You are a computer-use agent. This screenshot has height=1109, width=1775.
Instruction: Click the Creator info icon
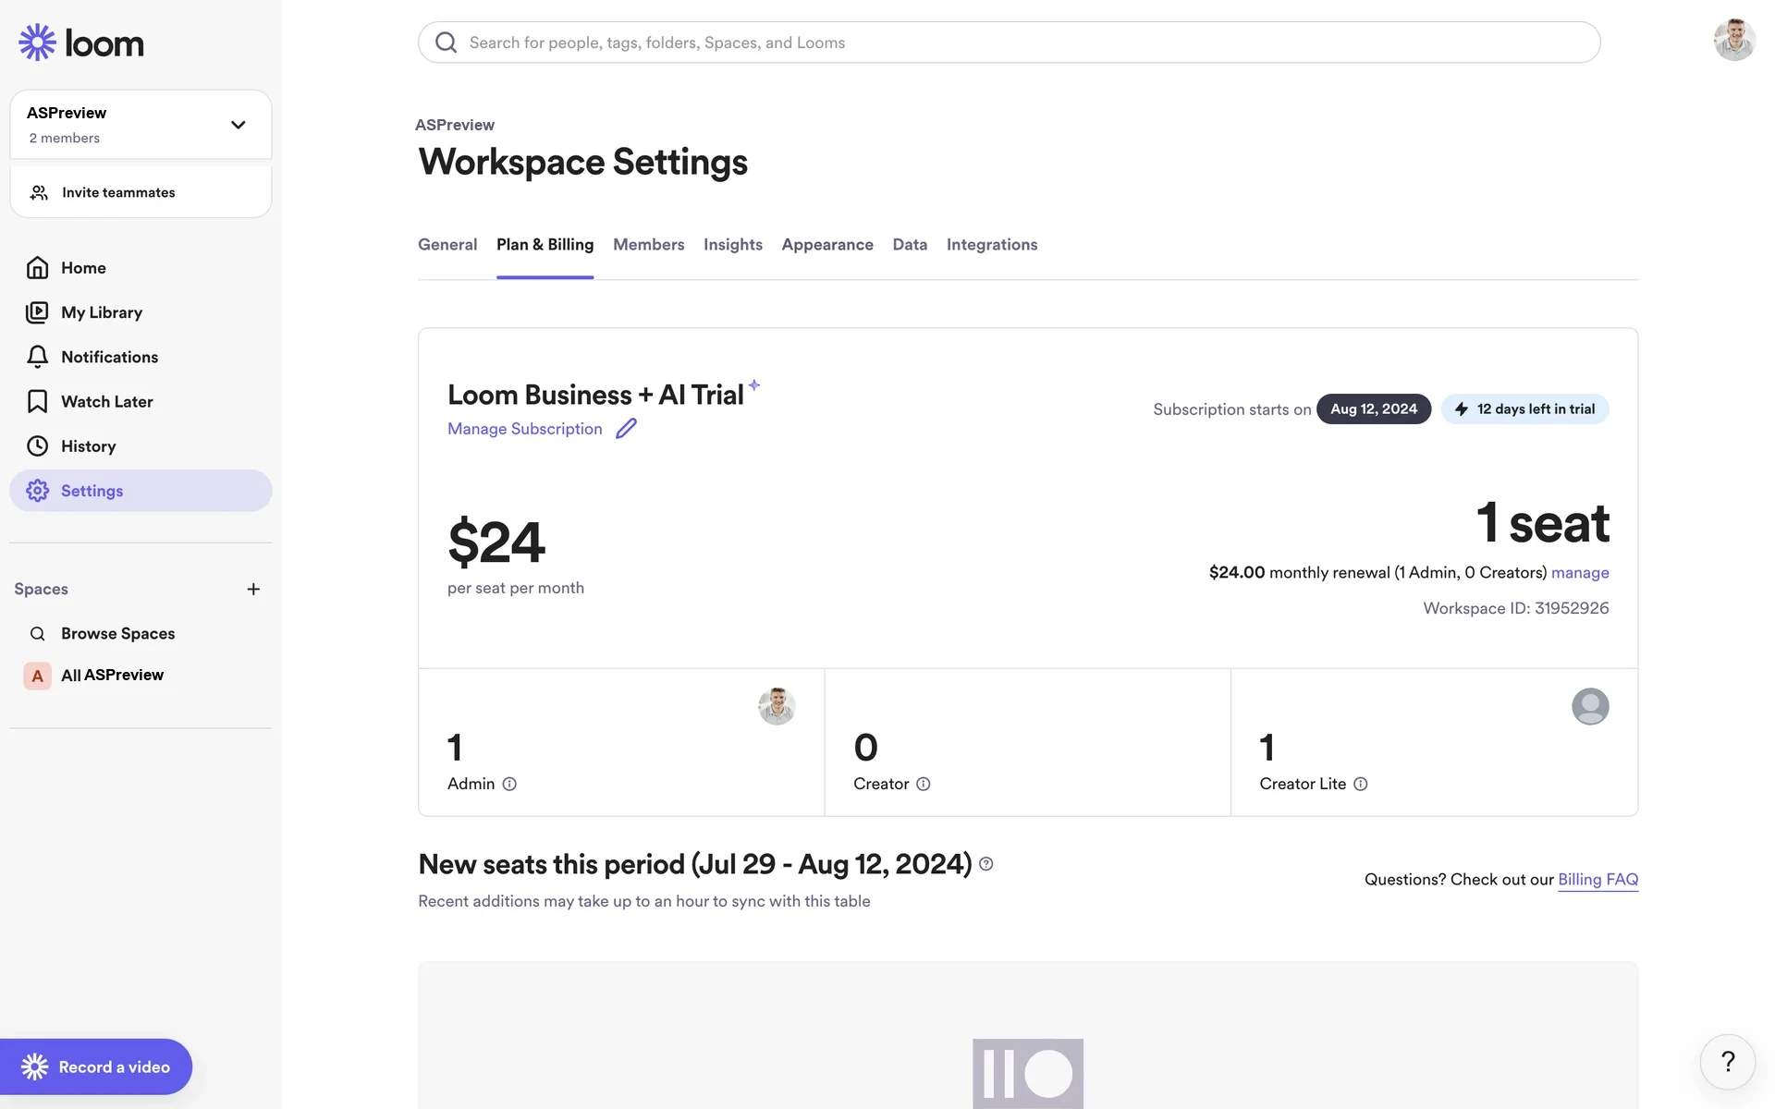[x=923, y=784]
